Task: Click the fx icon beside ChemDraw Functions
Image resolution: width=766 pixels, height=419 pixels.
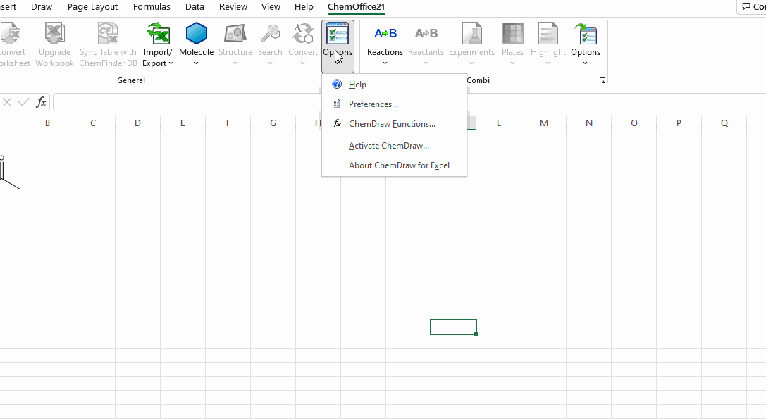Action: [337, 123]
